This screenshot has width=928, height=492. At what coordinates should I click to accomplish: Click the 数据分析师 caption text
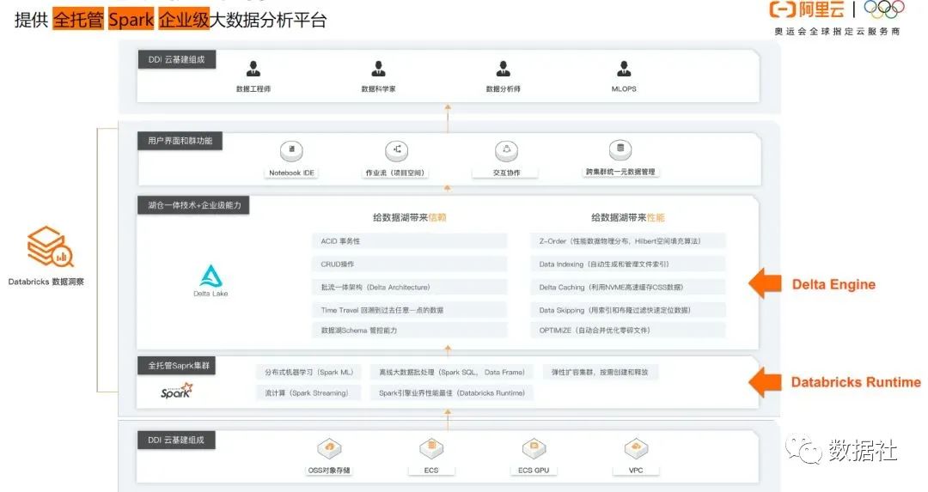tap(503, 88)
